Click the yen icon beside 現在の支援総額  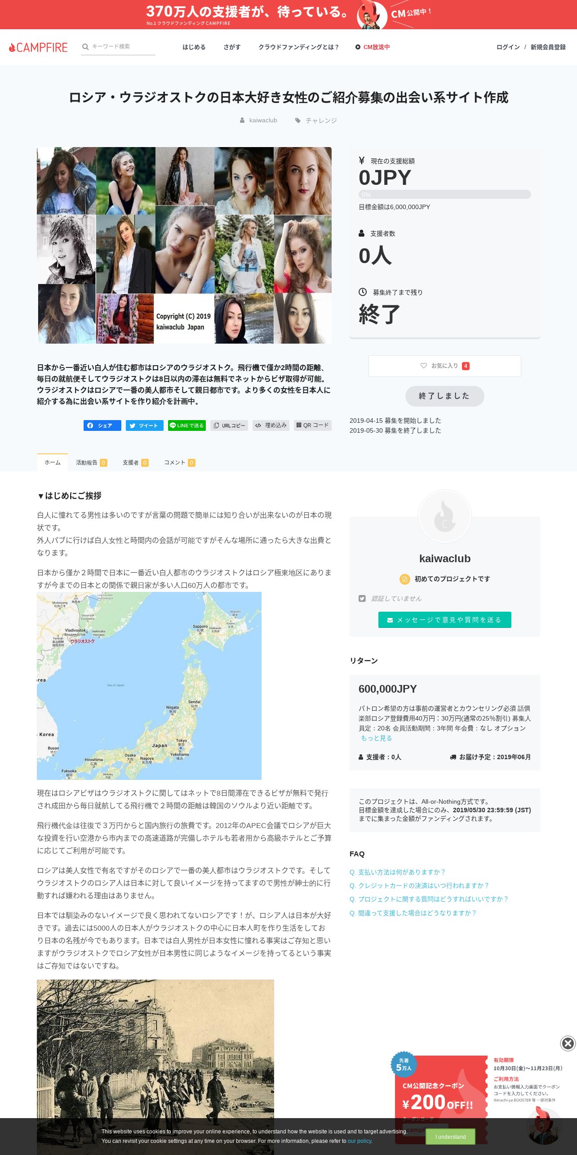pos(362,161)
